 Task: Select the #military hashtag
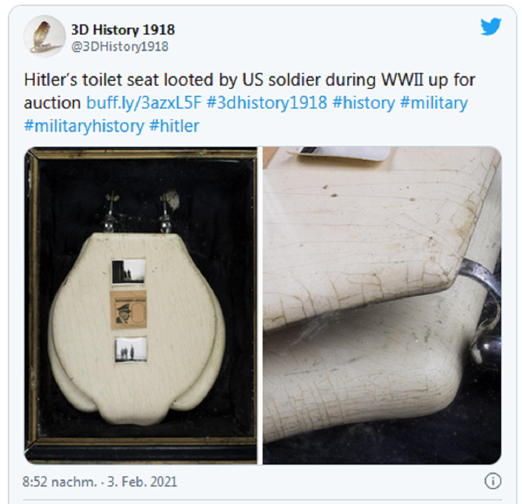(x=434, y=103)
